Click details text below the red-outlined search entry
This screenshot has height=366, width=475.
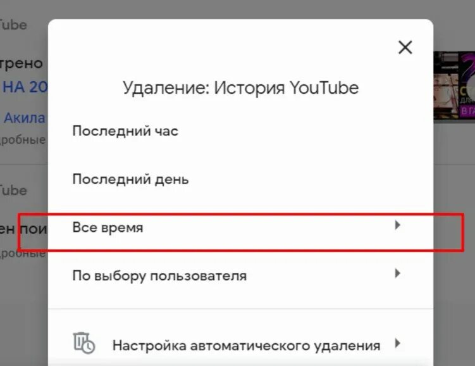click(x=23, y=253)
